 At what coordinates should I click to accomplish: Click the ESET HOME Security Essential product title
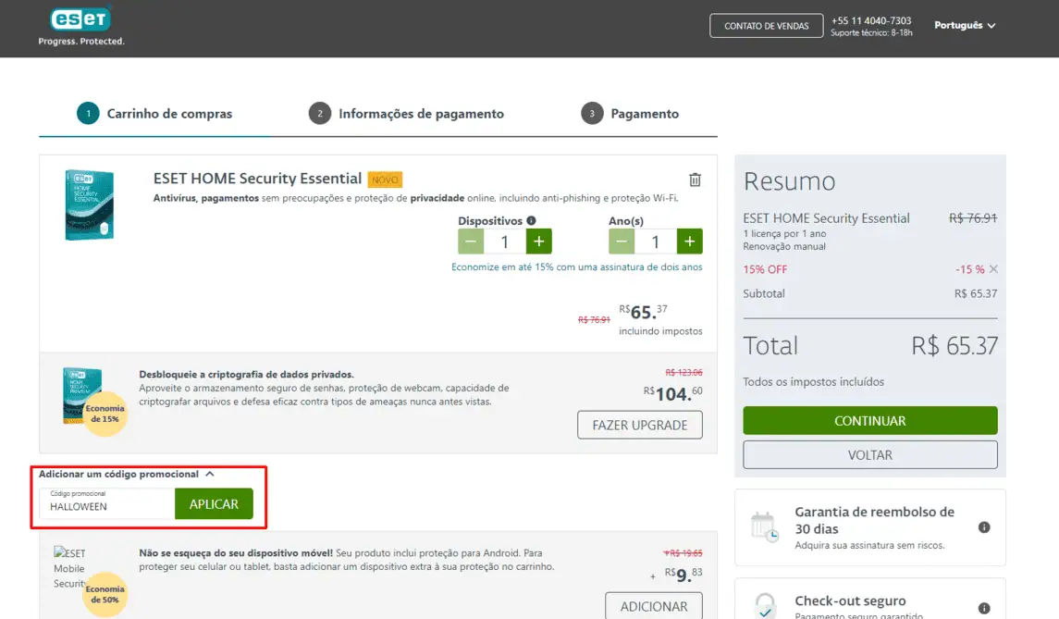(x=257, y=179)
